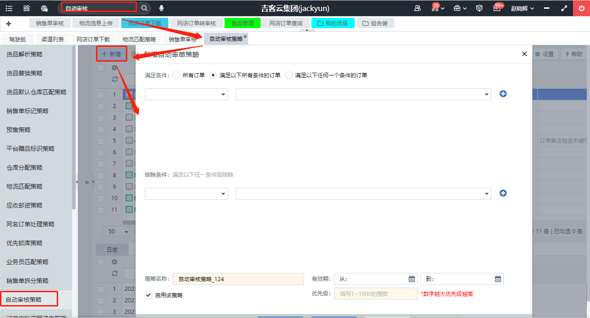Open 货品解析策略 in left sidebar
Image resolution: width=590 pixels, height=318 pixels.
click(x=24, y=54)
